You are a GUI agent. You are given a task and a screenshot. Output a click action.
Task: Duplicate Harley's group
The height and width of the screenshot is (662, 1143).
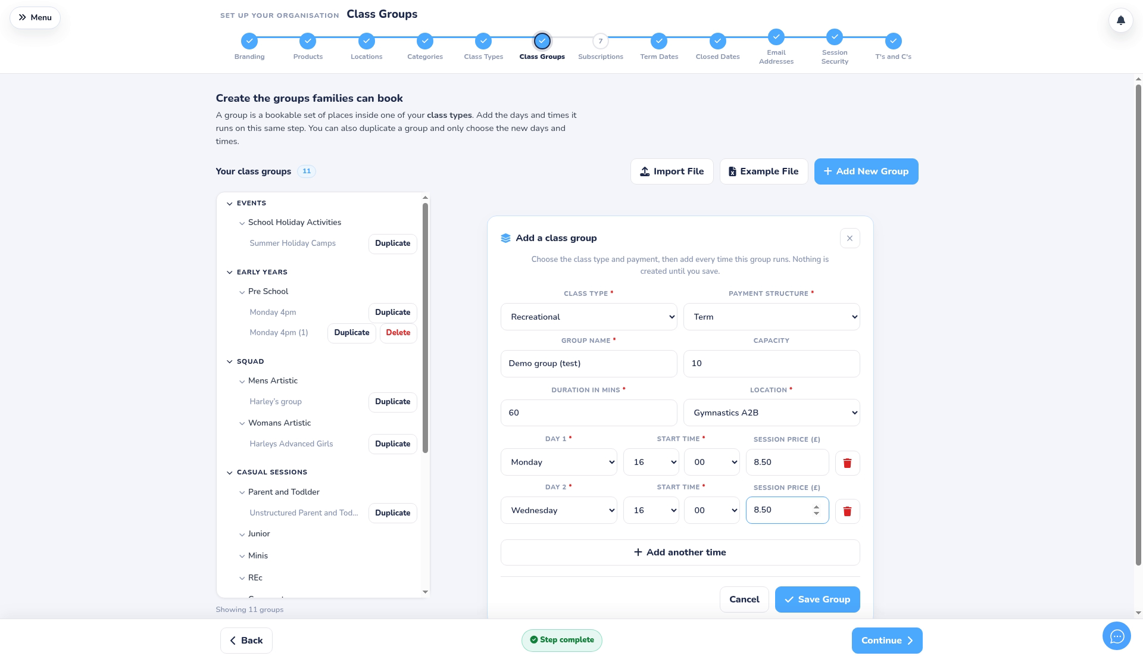[393, 402]
